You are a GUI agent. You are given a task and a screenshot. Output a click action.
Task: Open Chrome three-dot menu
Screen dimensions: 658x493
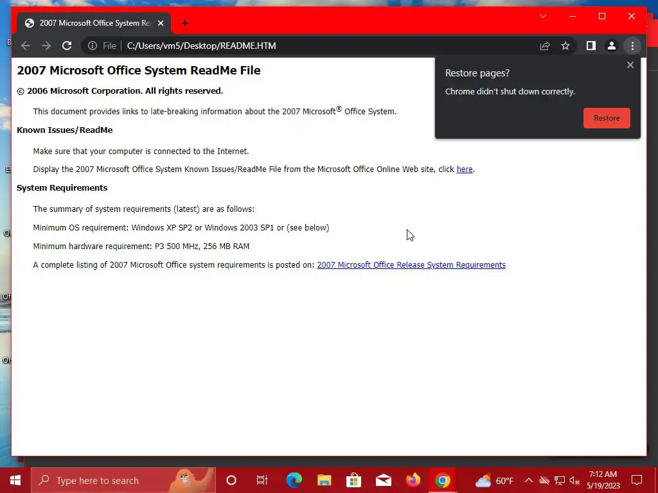pyautogui.click(x=632, y=46)
